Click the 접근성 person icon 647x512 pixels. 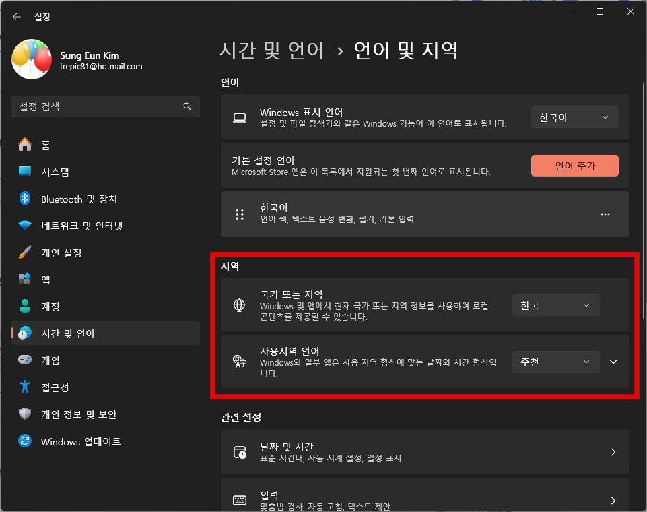tap(25, 387)
